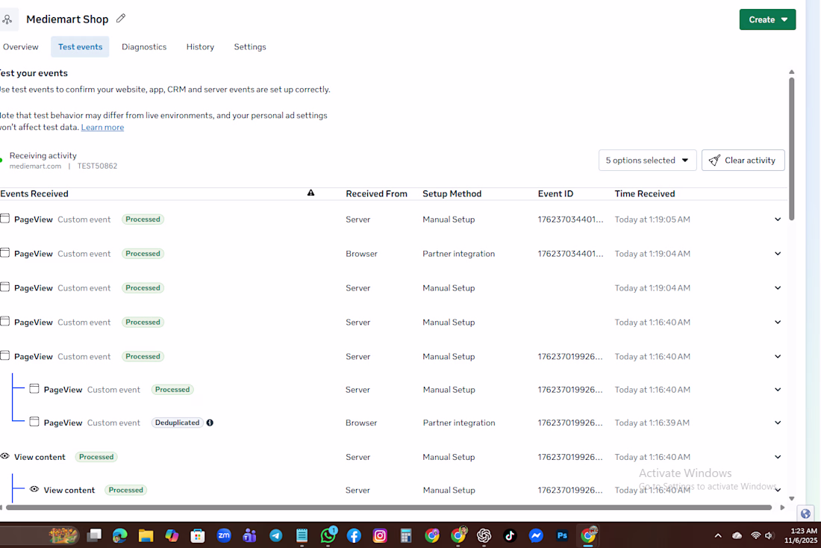The width and height of the screenshot is (821, 548).
Task: Click the Events Received column header
Action: click(34, 194)
